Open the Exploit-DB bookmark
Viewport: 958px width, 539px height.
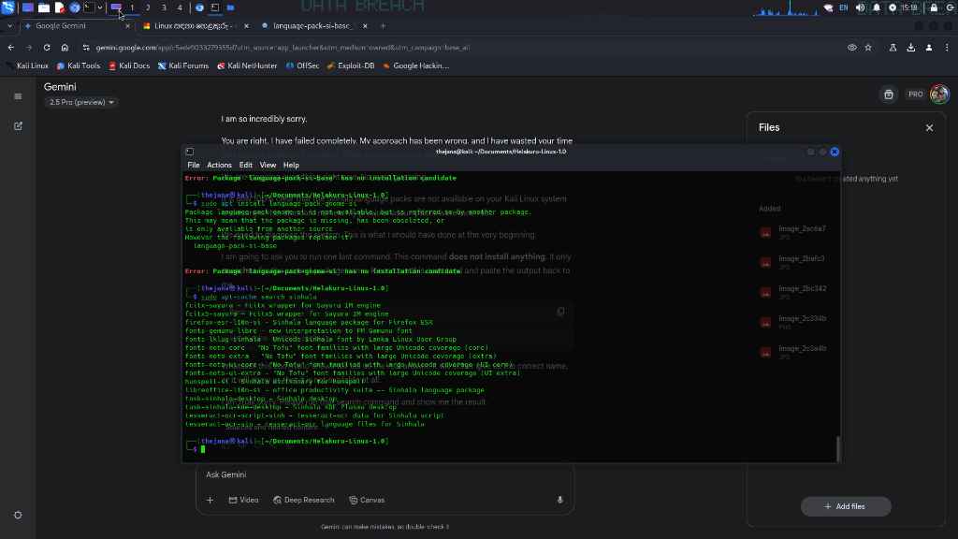350,66
